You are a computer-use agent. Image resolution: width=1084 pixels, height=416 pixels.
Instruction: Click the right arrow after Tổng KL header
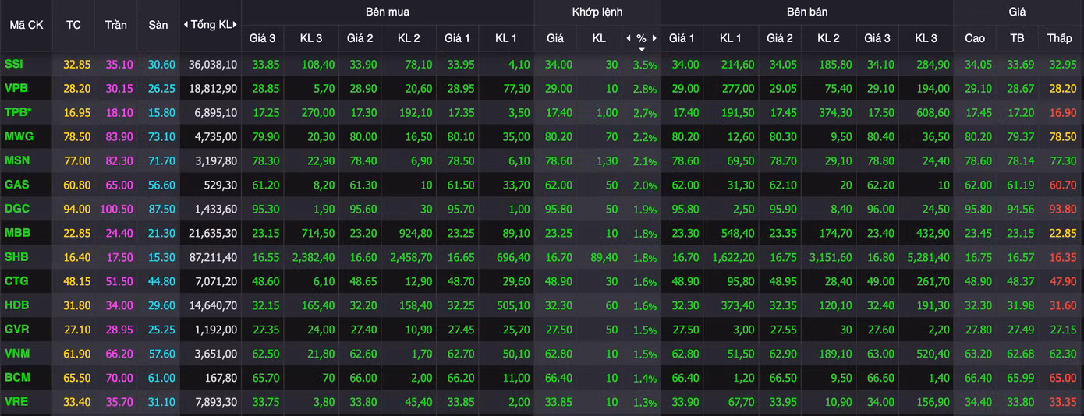coord(236,25)
